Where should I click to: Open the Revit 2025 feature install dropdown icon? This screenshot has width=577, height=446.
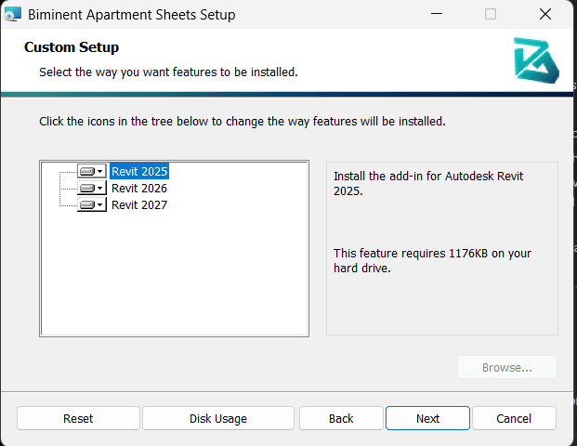(92, 171)
